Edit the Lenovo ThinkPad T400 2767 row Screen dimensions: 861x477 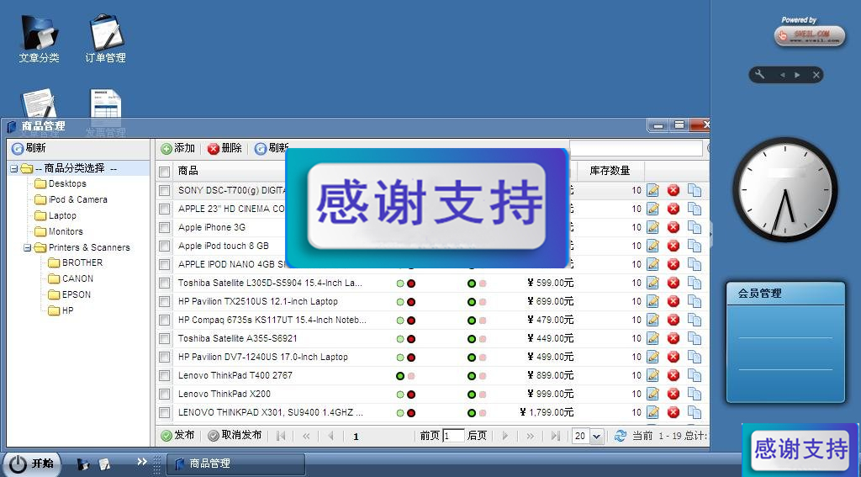(x=652, y=375)
